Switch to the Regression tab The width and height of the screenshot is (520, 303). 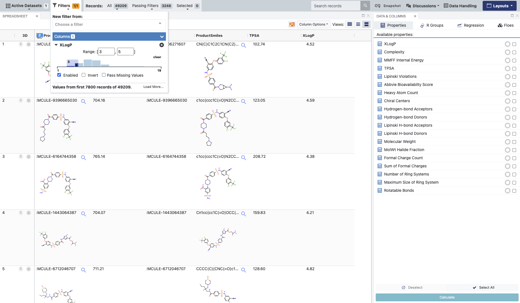point(471,25)
